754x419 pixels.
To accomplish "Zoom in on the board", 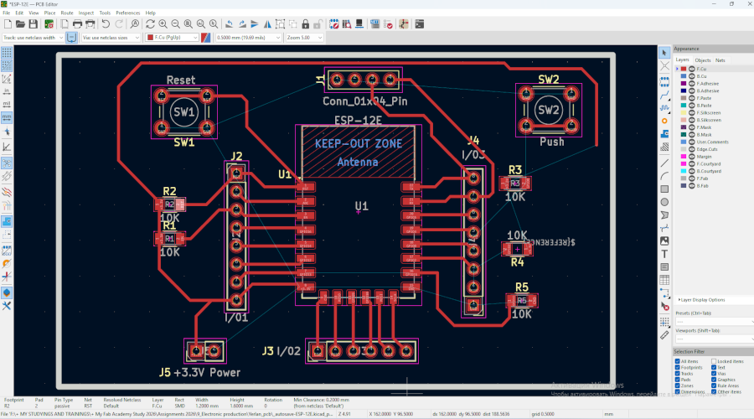I will [x=163, y=24].
